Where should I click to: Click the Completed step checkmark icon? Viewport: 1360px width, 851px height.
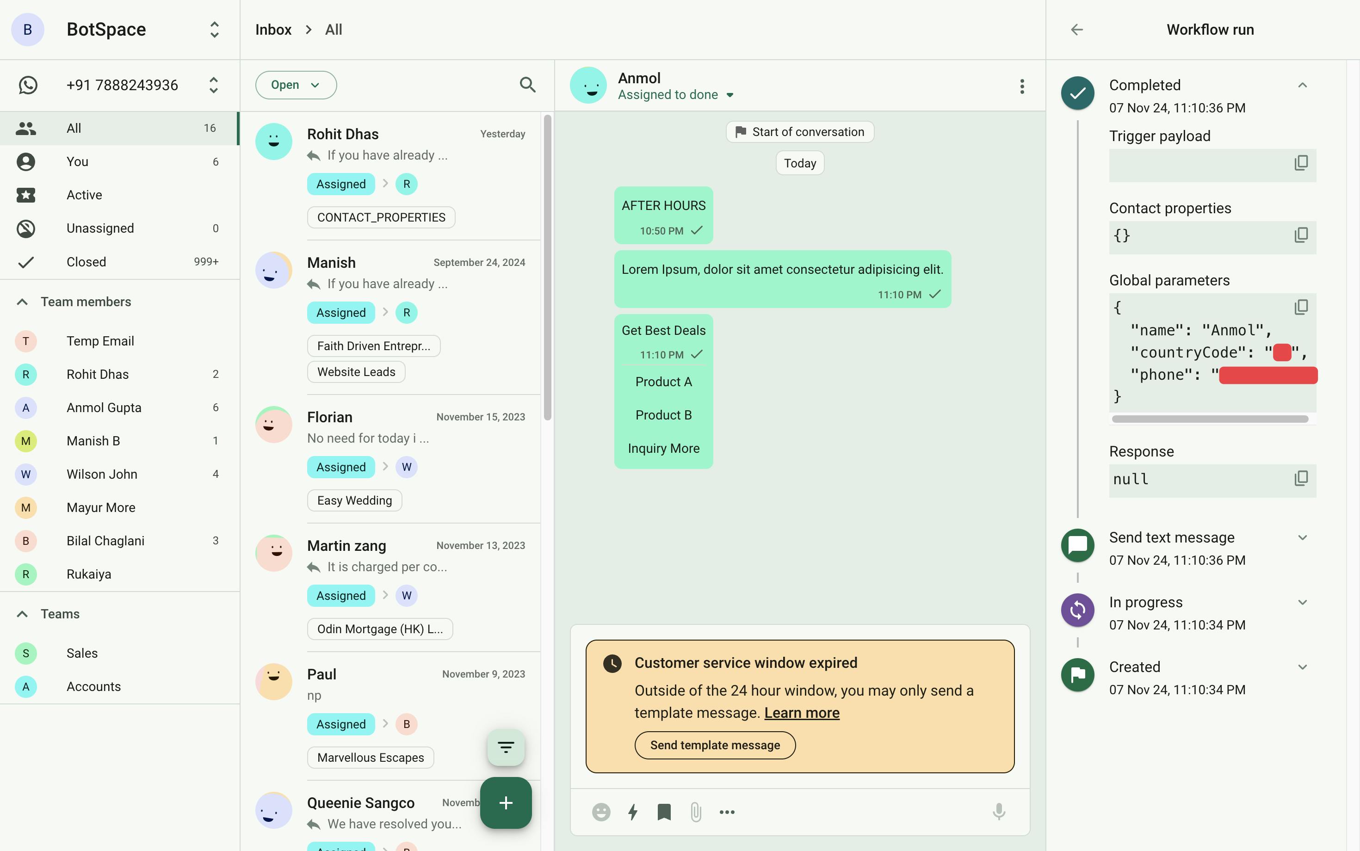tap(1077, 93)
